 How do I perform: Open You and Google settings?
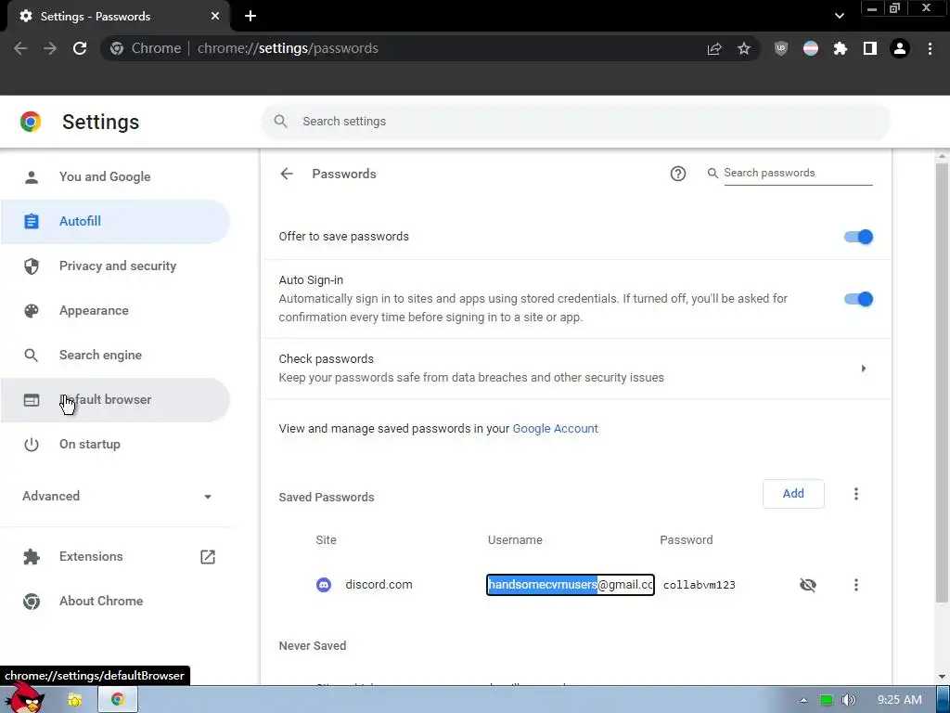pyautogui.click(x=115, y=177)
